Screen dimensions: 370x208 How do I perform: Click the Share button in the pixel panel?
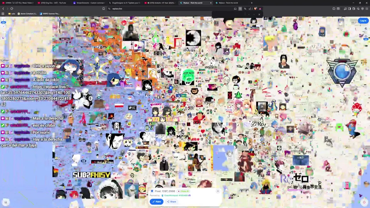pos(171,202)
